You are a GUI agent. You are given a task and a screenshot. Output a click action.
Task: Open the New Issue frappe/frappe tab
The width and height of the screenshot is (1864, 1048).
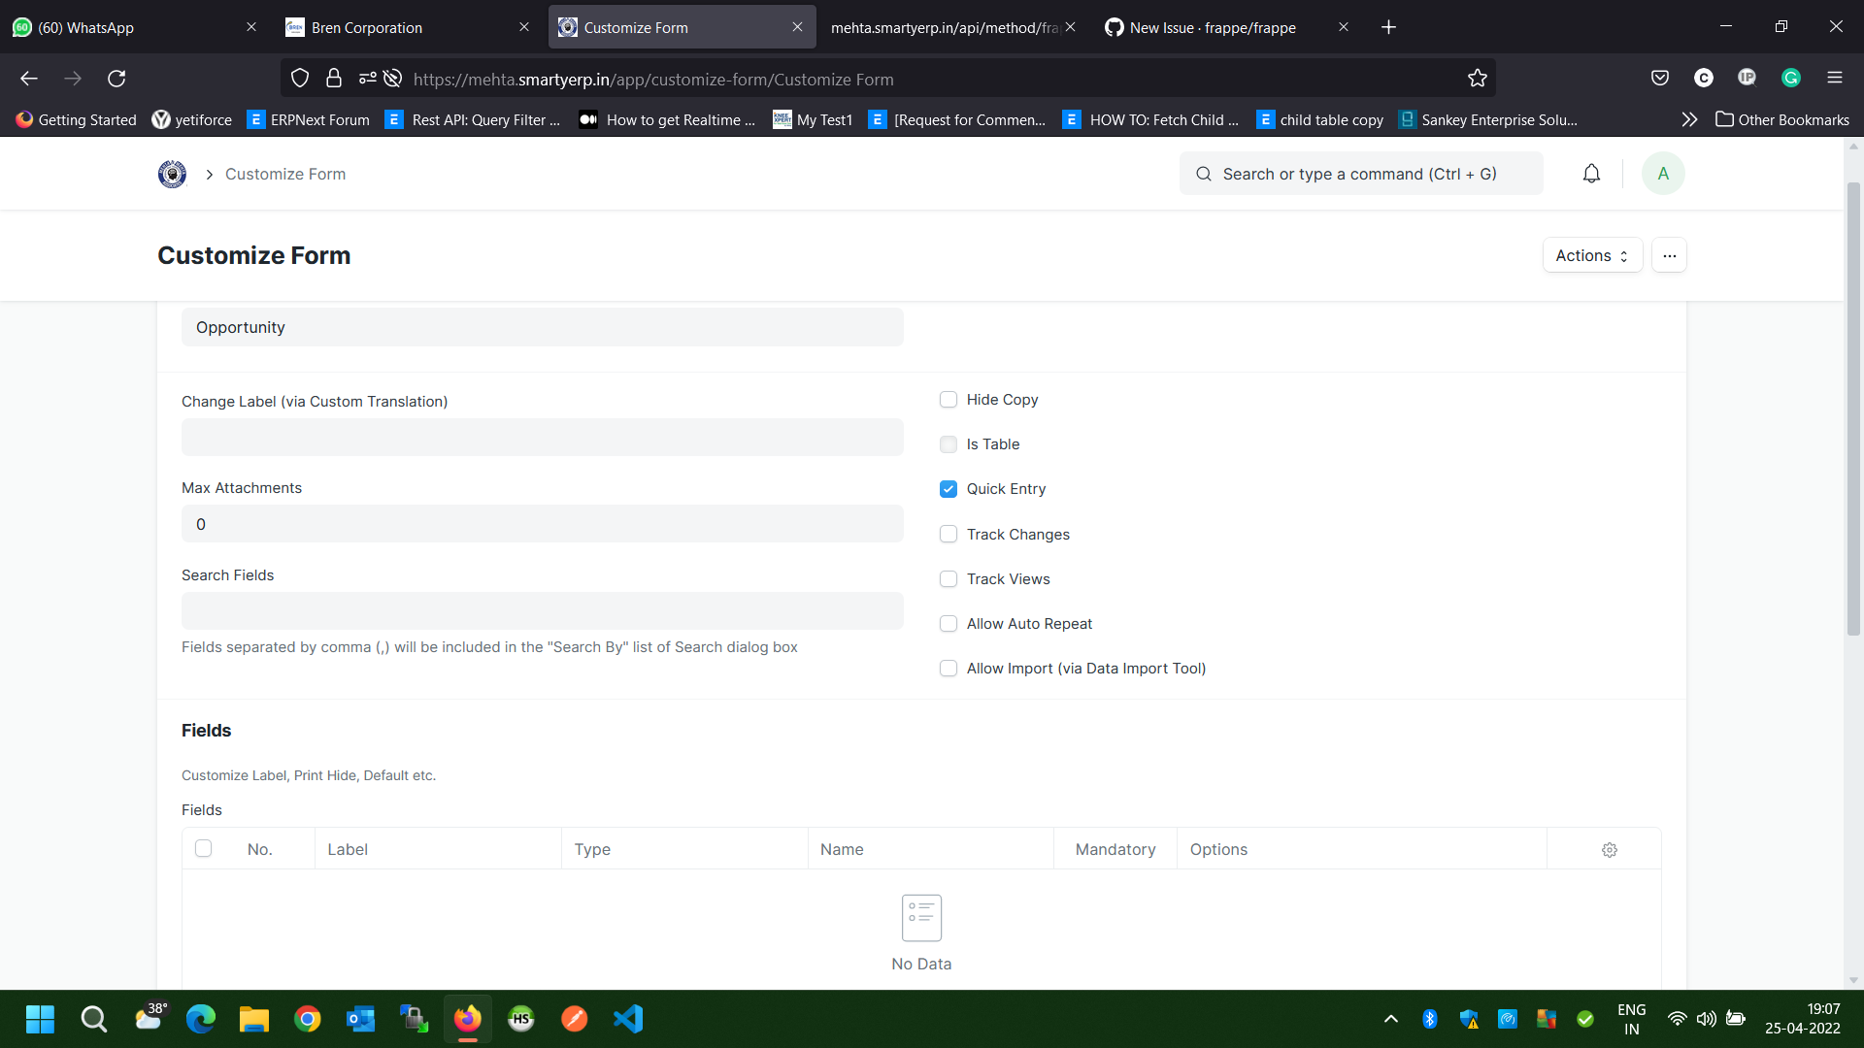coord(1212,27)
